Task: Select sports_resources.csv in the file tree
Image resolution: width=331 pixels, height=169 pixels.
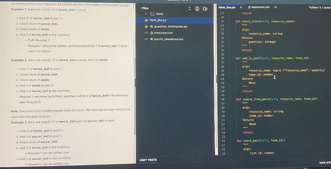Action: pyautogui.click(x=169, y=39)
